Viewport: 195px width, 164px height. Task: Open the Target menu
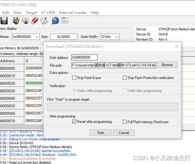pyautogui.click(x=31, y=13)
